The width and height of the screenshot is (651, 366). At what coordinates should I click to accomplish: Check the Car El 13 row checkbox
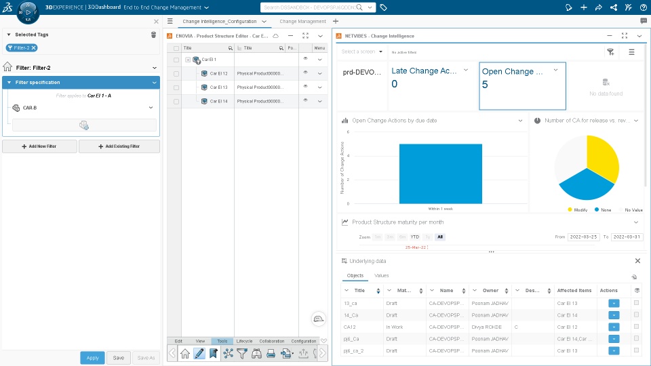pos(176,87)
